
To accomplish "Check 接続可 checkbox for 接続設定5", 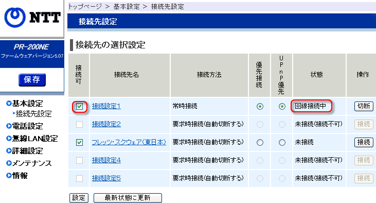I will point(79,178).
